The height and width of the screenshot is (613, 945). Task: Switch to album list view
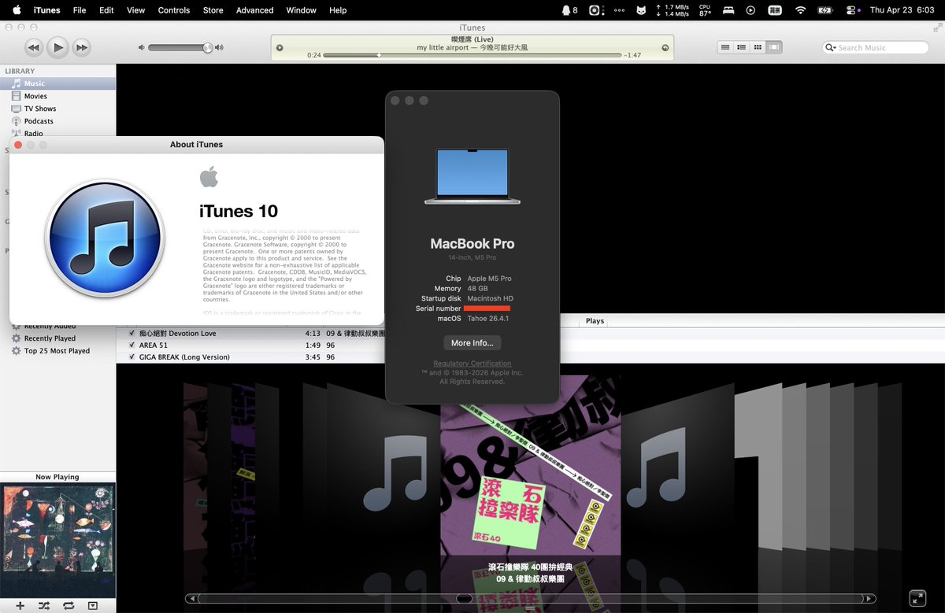(x=742, y=47)
